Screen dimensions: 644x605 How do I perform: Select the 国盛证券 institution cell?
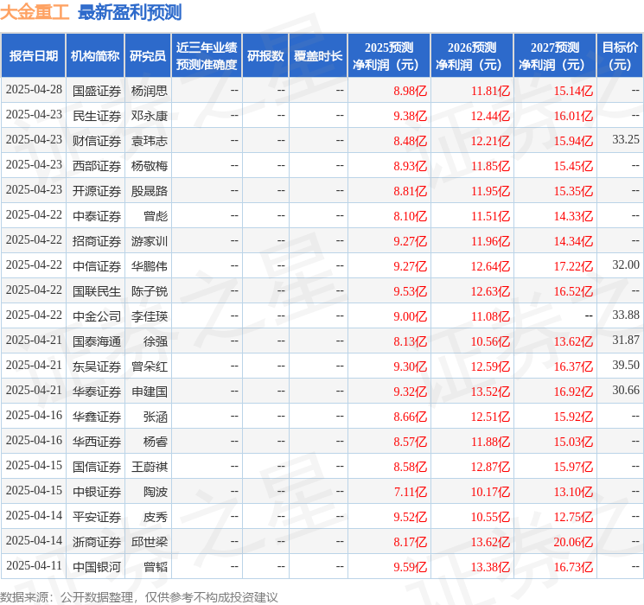coord(97,91)
